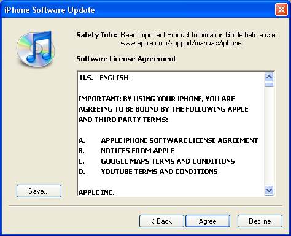
Task: Click the license scrollbar up arrow
Action: (269, 77)
